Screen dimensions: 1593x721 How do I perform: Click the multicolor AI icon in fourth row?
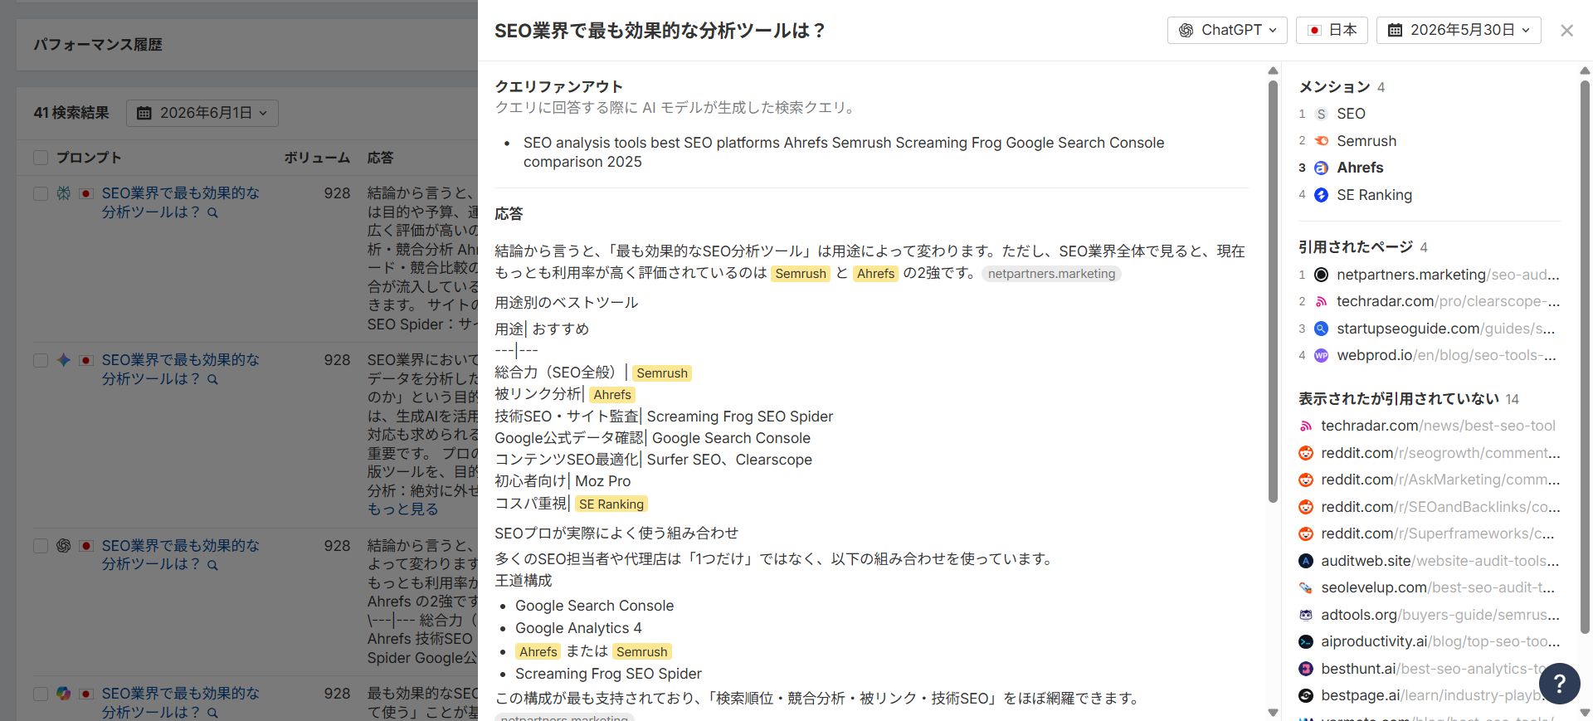[64, 694]
